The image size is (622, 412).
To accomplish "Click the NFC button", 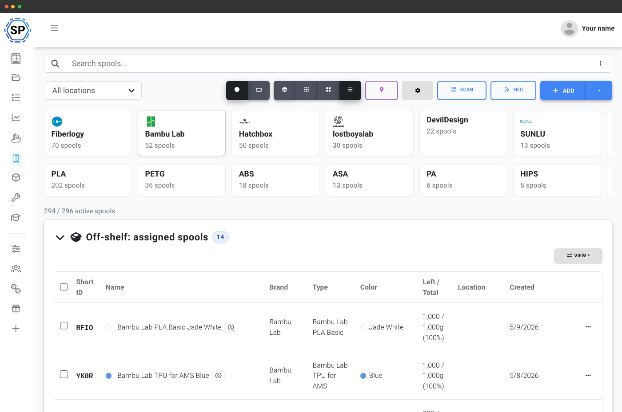I will pos(514,90).
